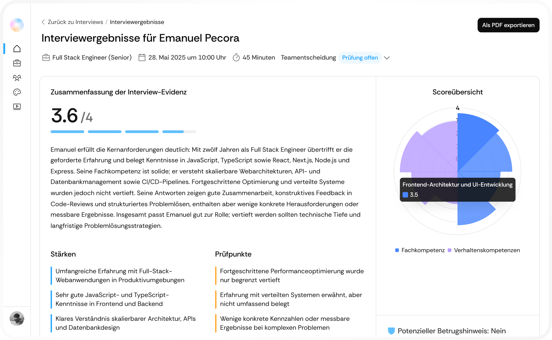Open the briefcase jobs icon in sidebar

pyautogui.click(x=17, y=63)
